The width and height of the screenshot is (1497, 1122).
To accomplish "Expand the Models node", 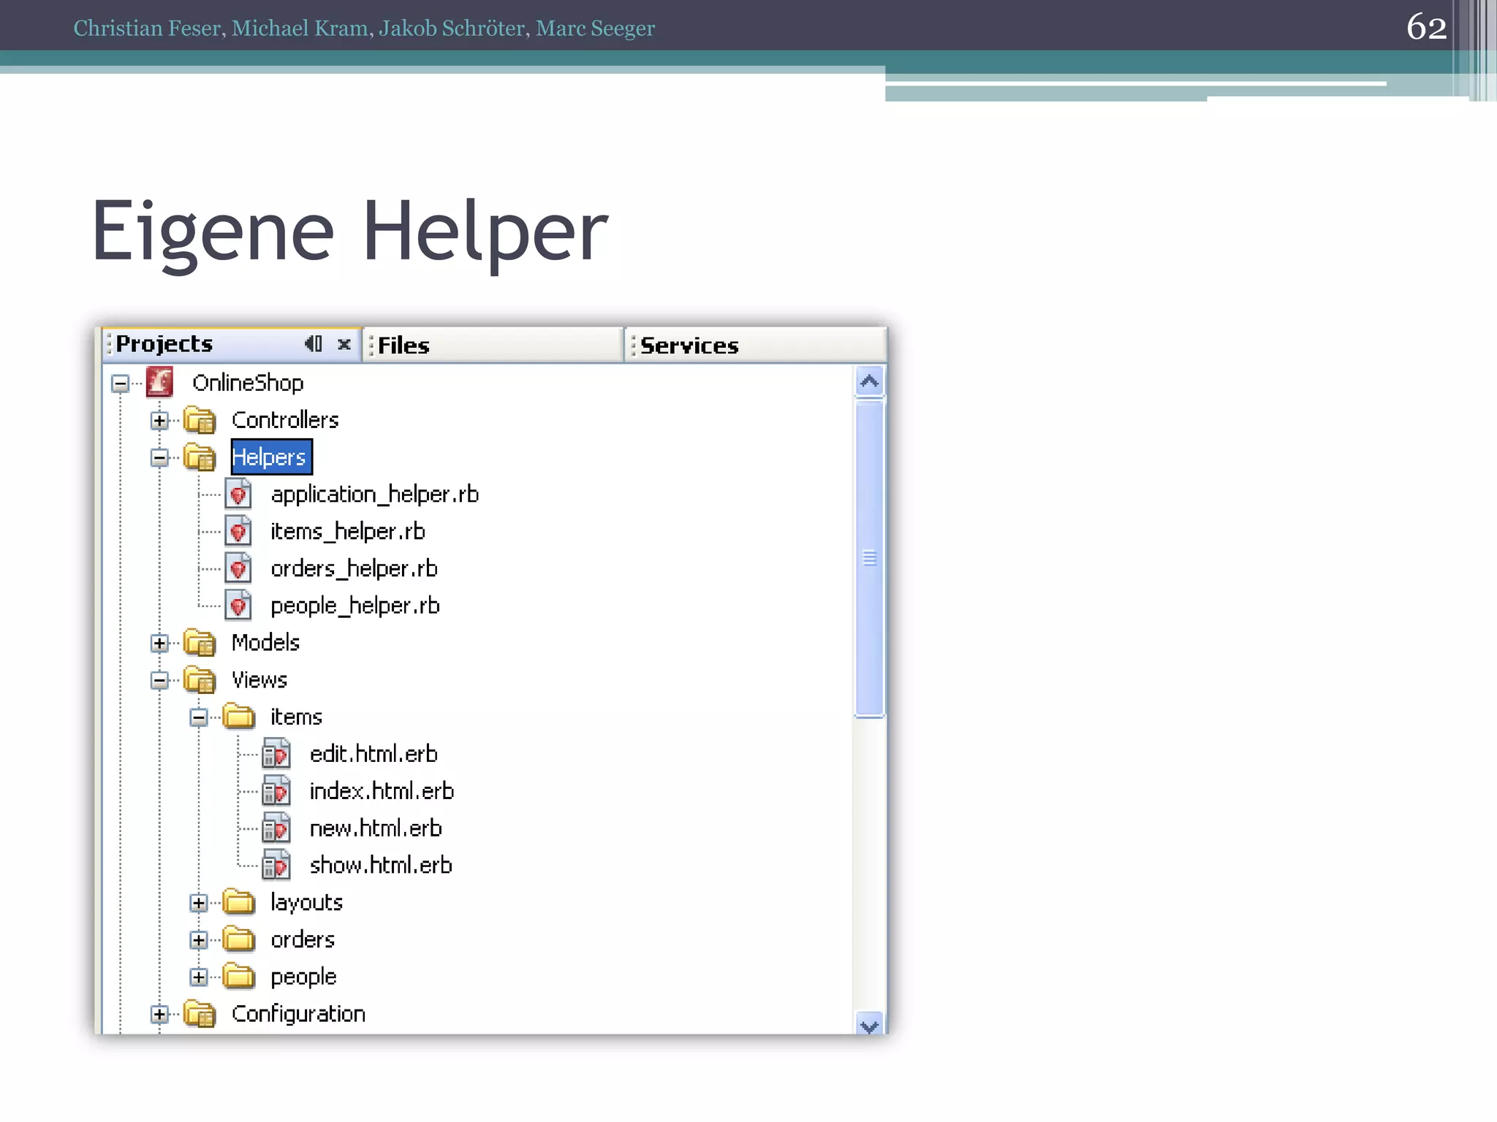I will point(159,643).
